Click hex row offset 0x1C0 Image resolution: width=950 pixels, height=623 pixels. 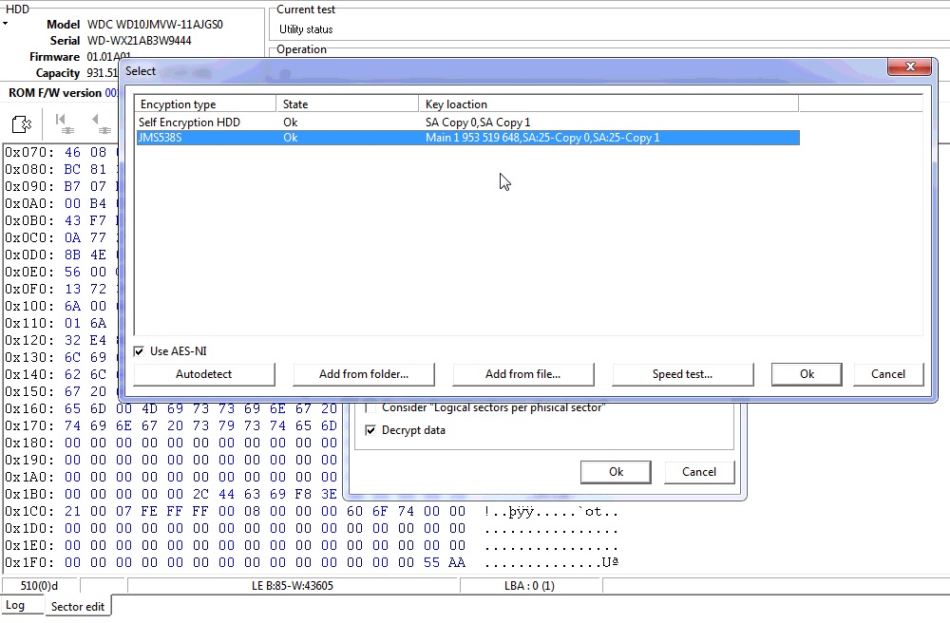29,512
